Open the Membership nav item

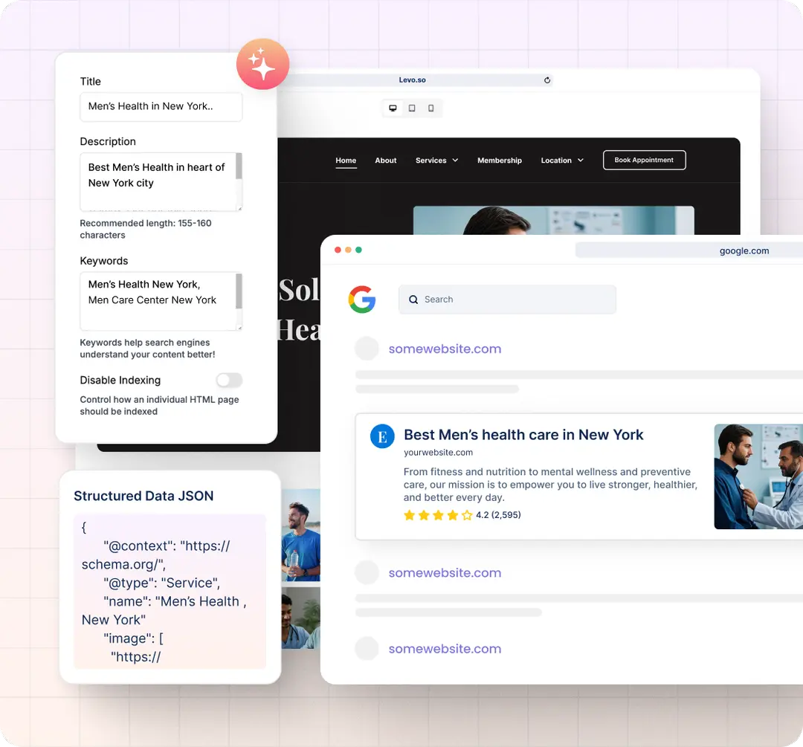[x=500, y=161]
